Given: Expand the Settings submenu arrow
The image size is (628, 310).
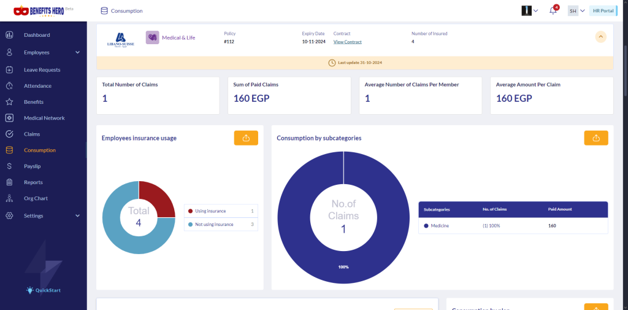Looking at the screenshot, I should point(78,215).
